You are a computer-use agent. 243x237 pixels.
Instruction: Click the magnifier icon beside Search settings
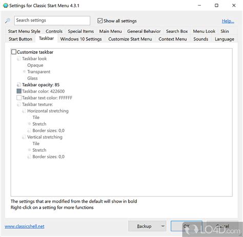pyautogui.click(x=8, y=21)
